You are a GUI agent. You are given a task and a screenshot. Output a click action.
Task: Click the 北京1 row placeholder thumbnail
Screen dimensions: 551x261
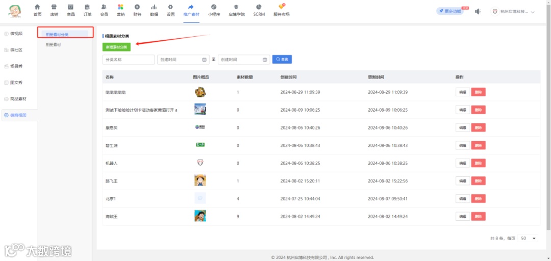point(201,198)
